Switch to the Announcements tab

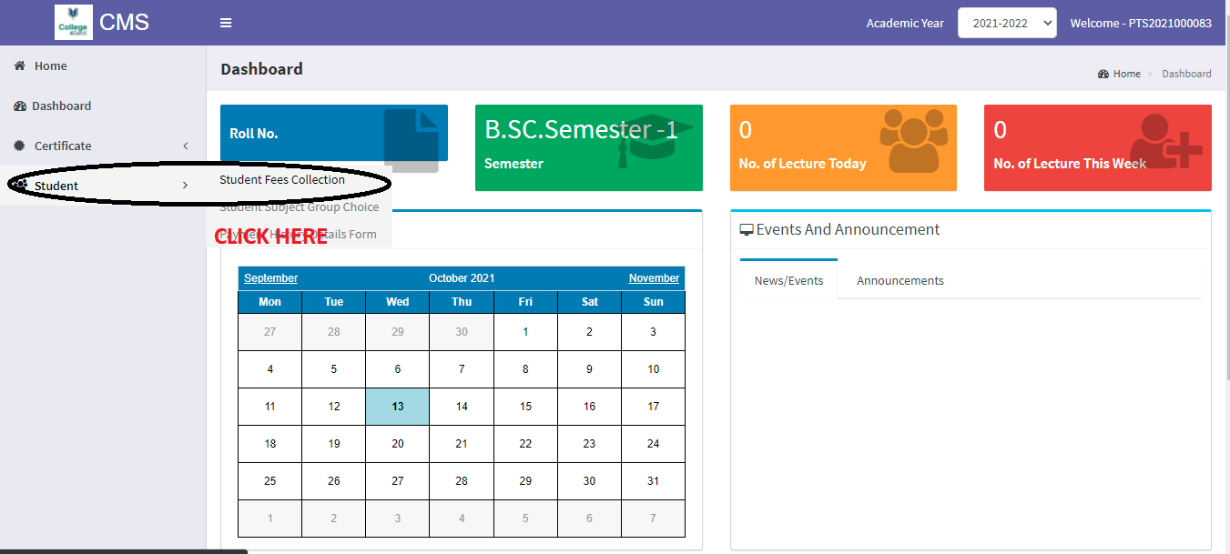900,280
